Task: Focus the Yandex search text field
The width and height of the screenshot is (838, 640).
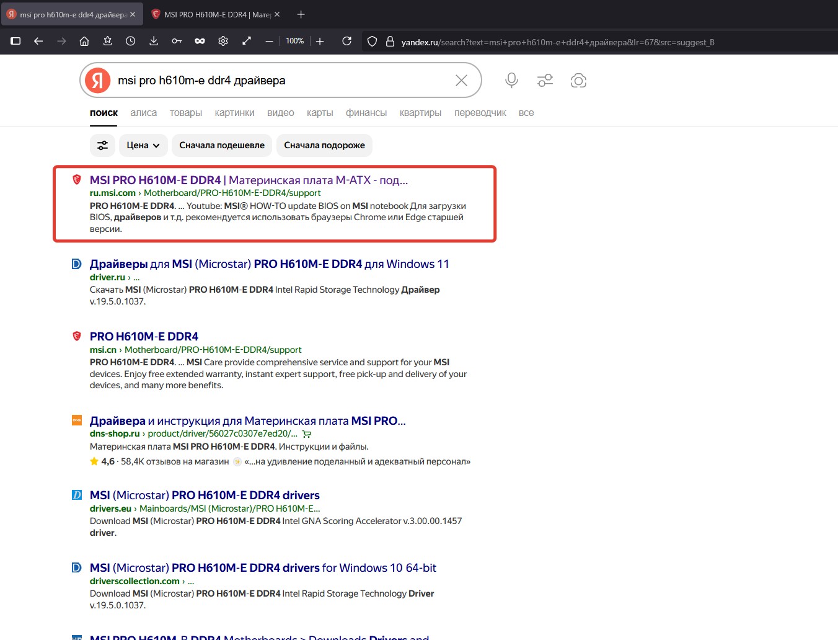Action: [282, 80]
